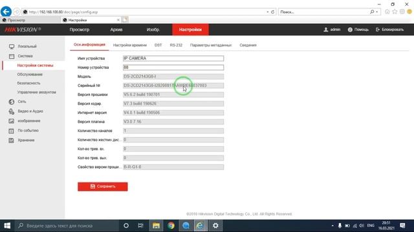Open Cortana circle icon on taskbar
Viewport: 414px width, 232px height.
(x=126, y=226)
